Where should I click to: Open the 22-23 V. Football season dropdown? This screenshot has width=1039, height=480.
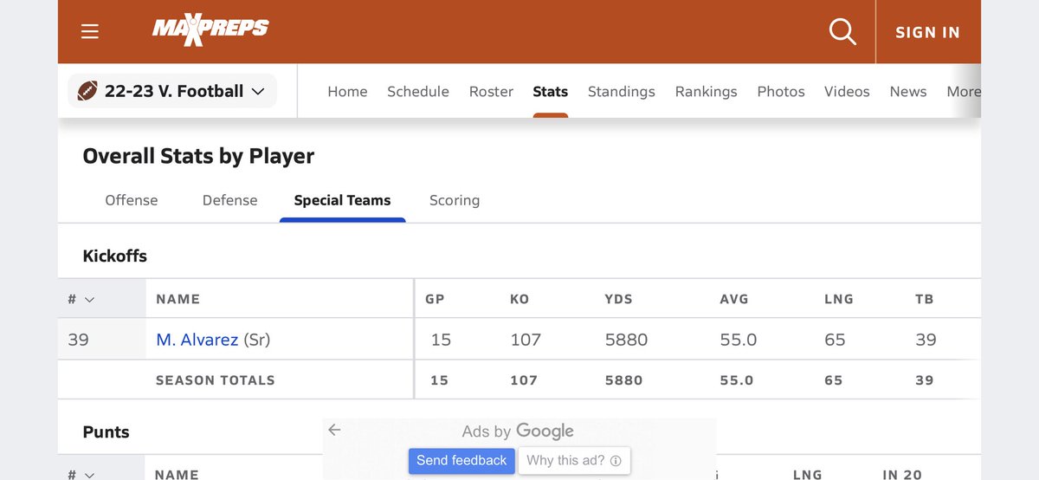point(172,91)
